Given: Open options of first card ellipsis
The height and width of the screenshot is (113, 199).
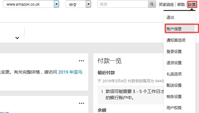Looking at the screenshot, I should [x=81, y=61].
